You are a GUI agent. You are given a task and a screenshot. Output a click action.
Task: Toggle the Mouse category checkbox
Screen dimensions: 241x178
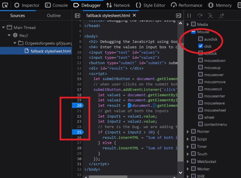tap(193, 32)
